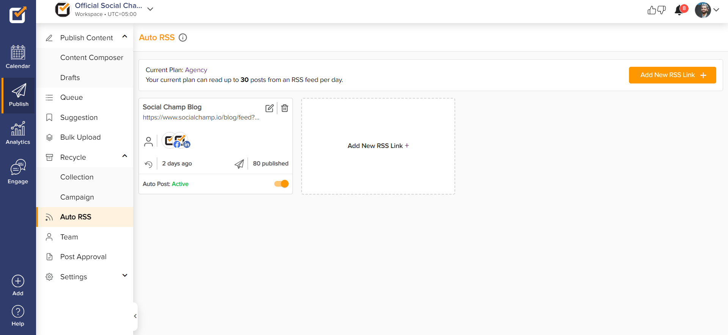The width and height of the screenshot is (728, 335).
Task: Open the Analytics section in sidebar
Action: (18, 133)
